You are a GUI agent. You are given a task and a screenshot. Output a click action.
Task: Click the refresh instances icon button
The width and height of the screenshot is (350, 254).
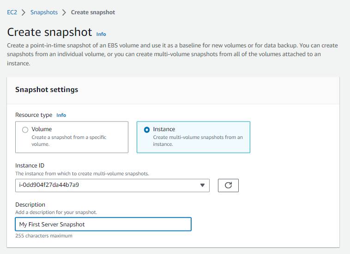[x=228, y=185]
